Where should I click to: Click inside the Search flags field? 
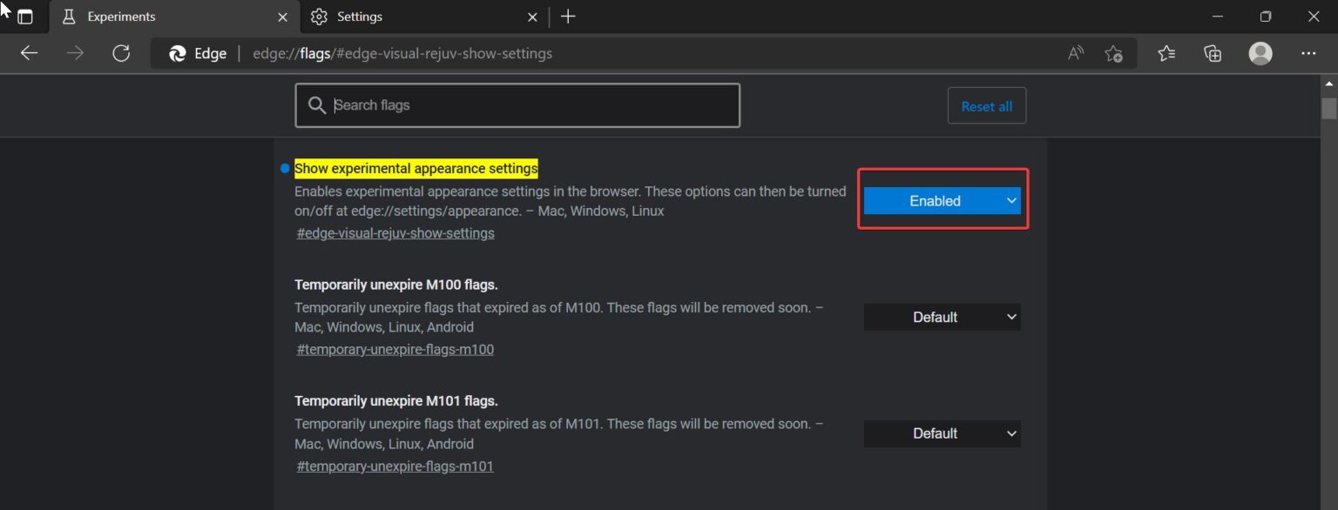(x=517, y=104)
